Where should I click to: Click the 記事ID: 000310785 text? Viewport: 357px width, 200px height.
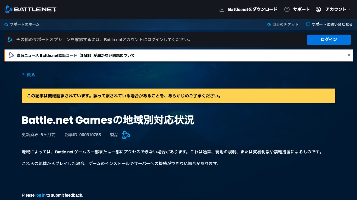[83, 135]
